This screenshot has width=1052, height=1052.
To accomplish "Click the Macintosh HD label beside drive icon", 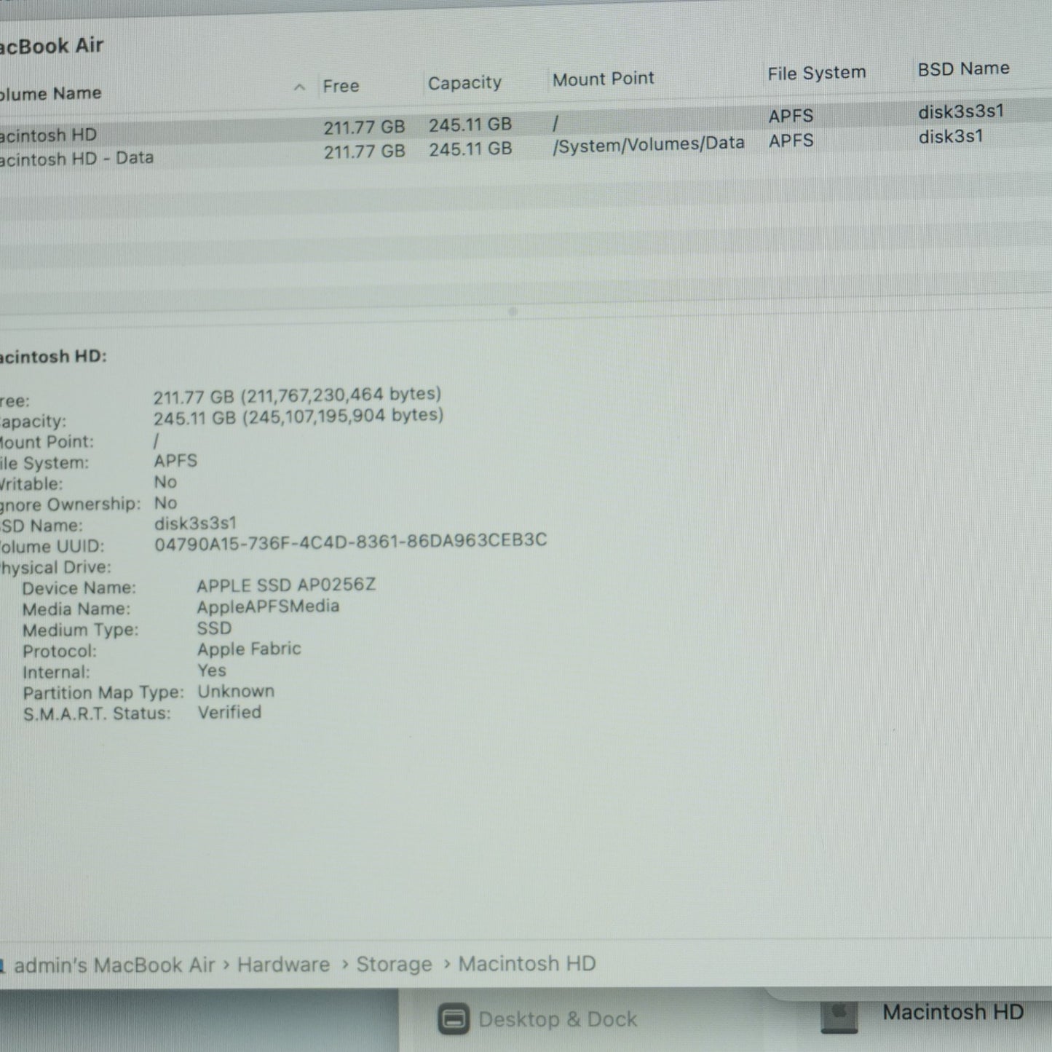I will [953, 1012].
